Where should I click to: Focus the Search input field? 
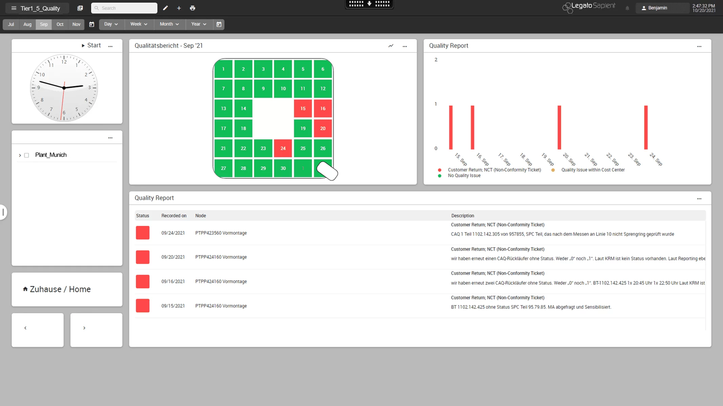124,8
